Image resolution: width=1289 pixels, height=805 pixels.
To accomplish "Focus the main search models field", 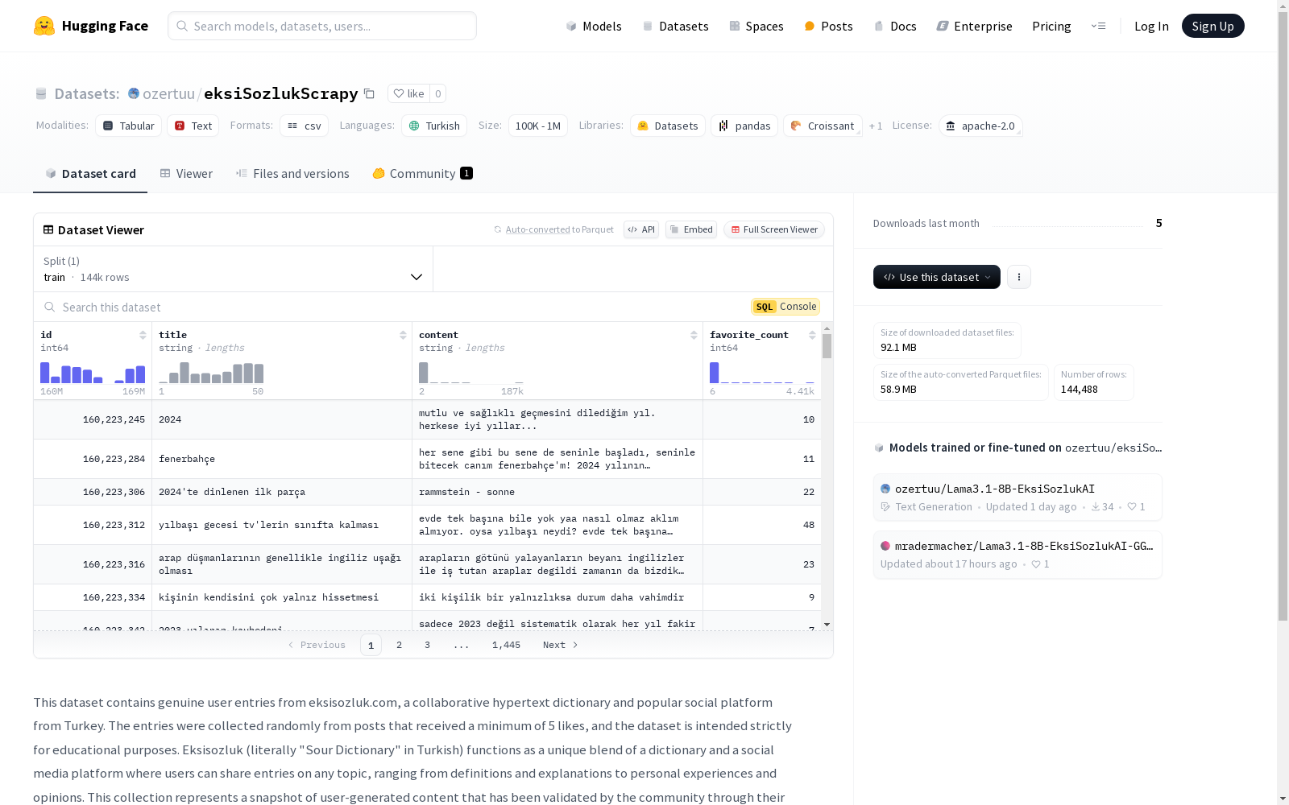I will [x=322, y=26].
